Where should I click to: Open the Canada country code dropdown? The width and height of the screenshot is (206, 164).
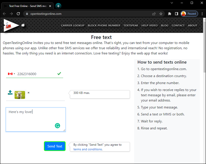point(11,74)
